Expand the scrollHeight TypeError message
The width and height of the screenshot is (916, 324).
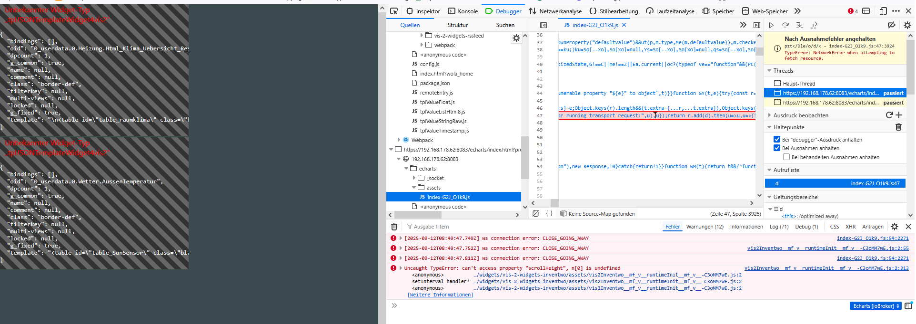(401, 268)
